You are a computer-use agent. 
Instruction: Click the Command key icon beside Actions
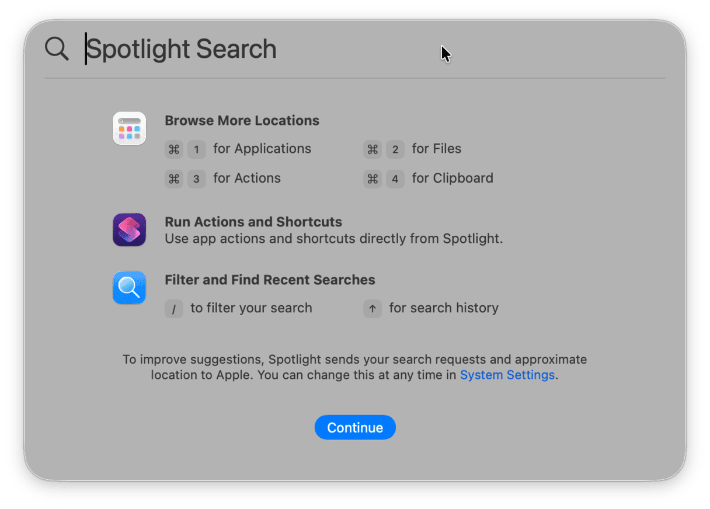(x=174, y=179)
